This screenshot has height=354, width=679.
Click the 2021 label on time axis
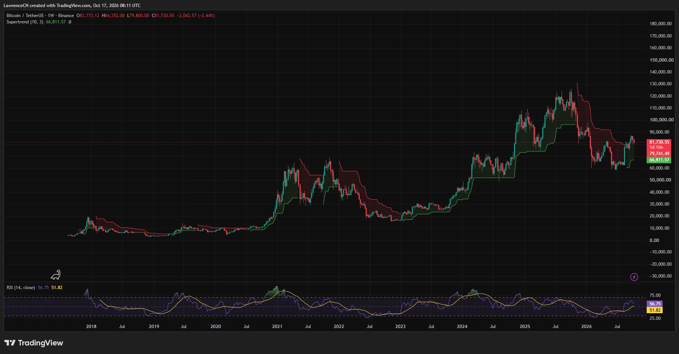click(x=277, y=327)
